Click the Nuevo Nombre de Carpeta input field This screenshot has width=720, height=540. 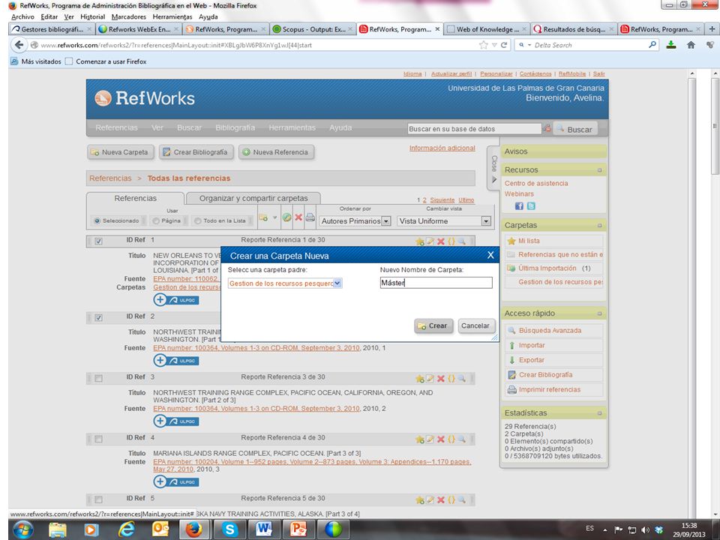click(436, 283)
